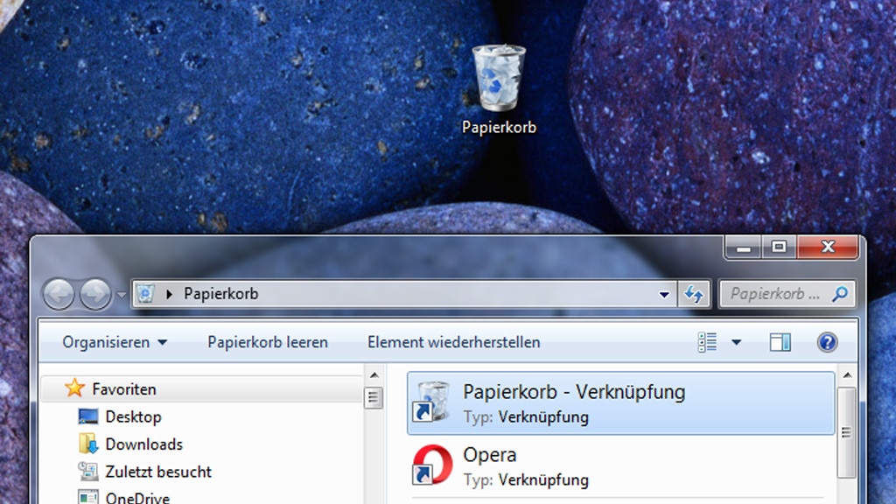The image size is (896, 504).
Task: Open the recent pages dropdown beside nav arrows
Action: click(121, 295)
